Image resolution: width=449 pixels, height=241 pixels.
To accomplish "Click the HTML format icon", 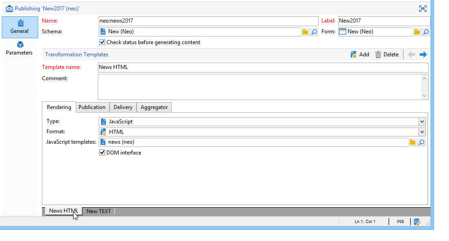I will [103, 132].
